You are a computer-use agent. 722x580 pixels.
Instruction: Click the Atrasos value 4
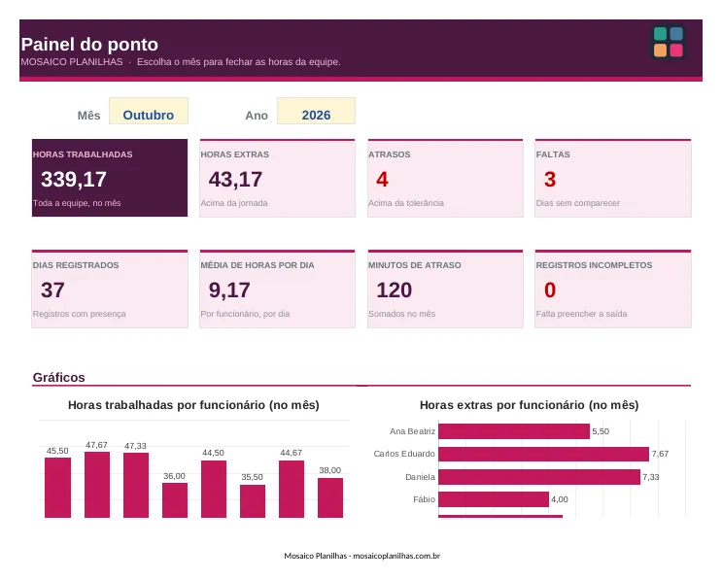(x=382, y=179)
